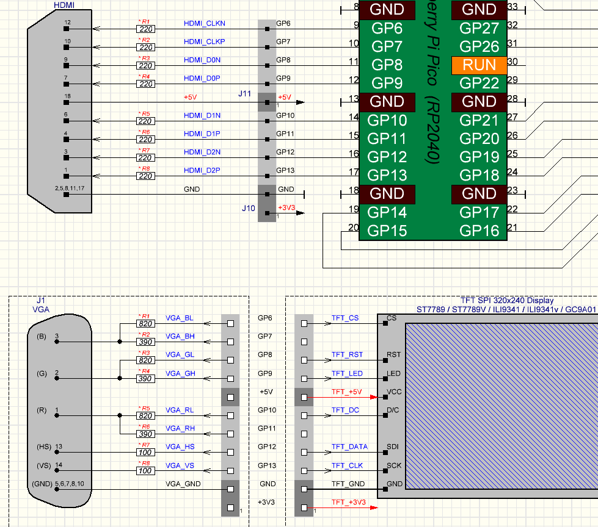The image size is (598, 527).
Task: Select the hatched TFT display screen area
Action: point(501,406)
